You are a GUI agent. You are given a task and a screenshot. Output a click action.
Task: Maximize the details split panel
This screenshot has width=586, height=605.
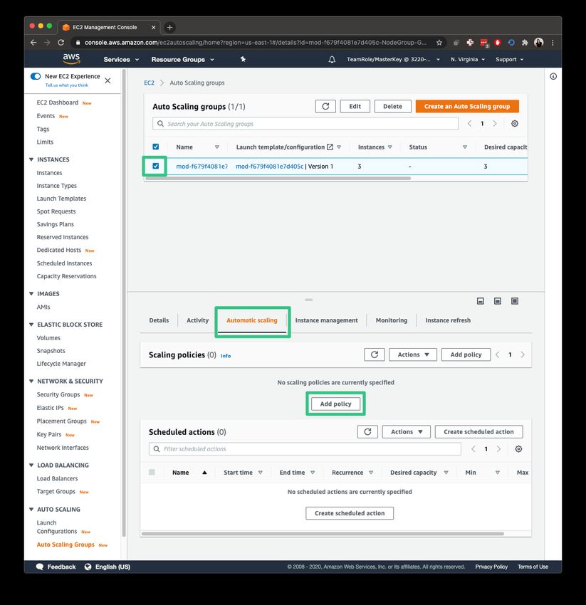(515, 301)
